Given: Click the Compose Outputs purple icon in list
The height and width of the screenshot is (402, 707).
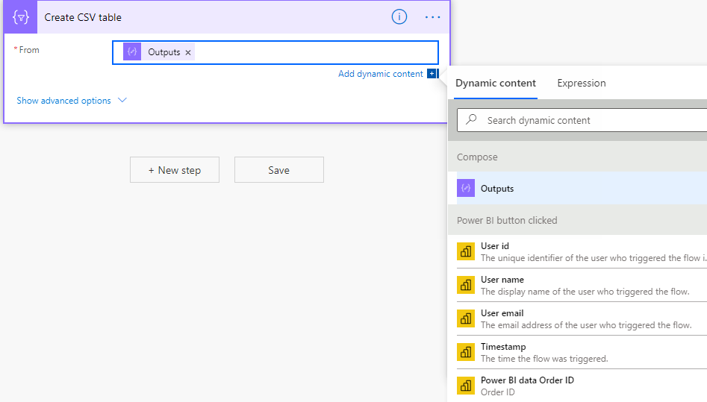Looking at the screenshot, I should pos(466,189).
